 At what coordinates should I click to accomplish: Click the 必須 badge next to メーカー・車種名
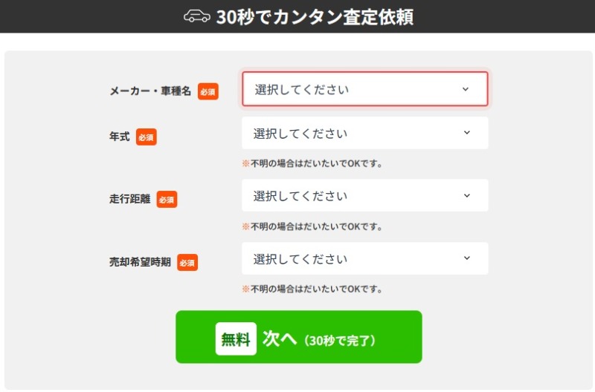(208, 91)
